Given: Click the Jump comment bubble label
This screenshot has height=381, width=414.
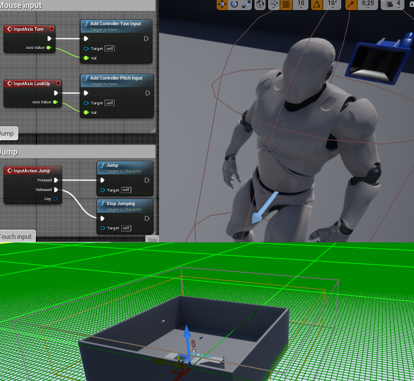Looking at the screenshot, I should click(x=9, y=134).
